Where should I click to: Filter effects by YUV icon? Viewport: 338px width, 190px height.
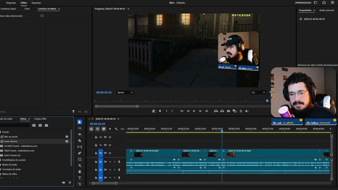click(x=46, y=125)
